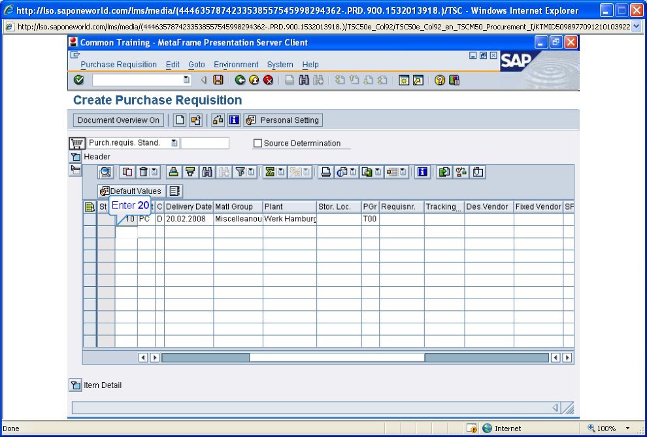Viewport: 647px width, 437px height.
Task: Click the Plant column header
Action: pyautogui.click(x=290, y=207)
